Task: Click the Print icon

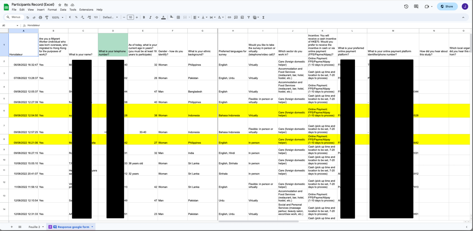Action: (x=40, y=17)
